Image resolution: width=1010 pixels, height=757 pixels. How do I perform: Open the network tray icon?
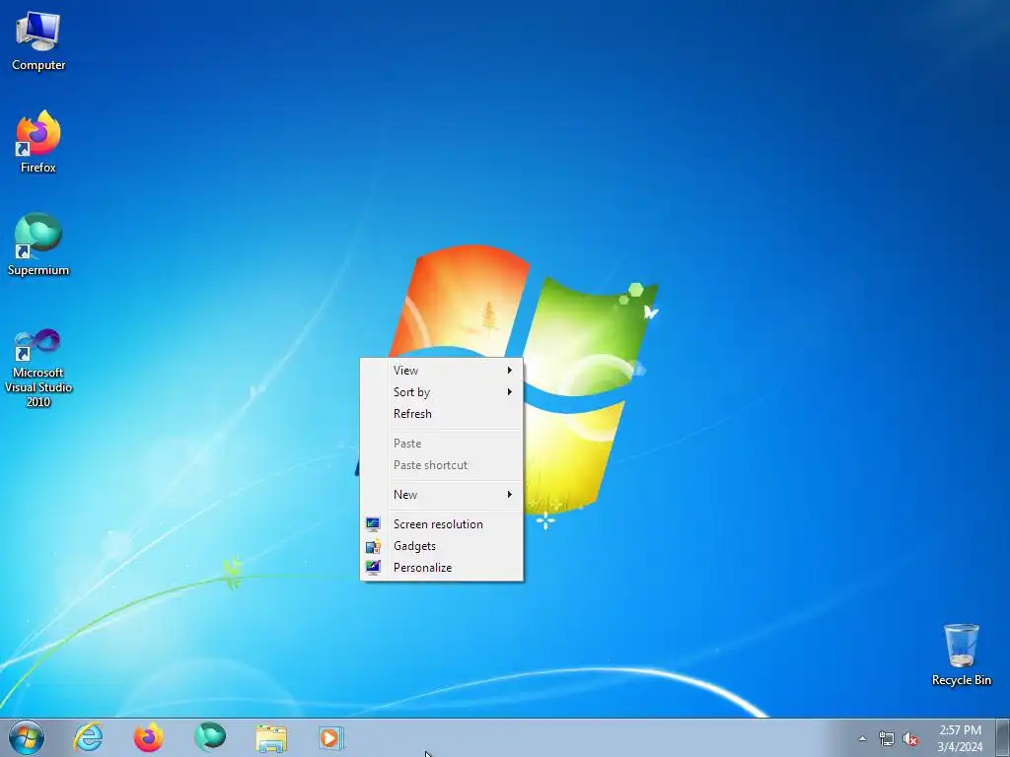pyautogui.click(x=887, y=738)
